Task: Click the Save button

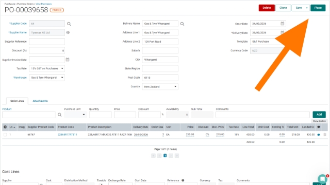Action: [x=299, y=8]
